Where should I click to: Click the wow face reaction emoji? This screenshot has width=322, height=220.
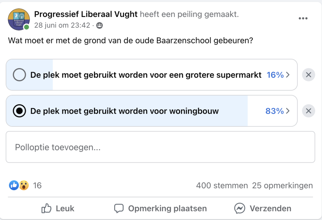(x=24, y=185)
